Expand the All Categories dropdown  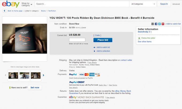pyautogui.click(x=143, y=4)
